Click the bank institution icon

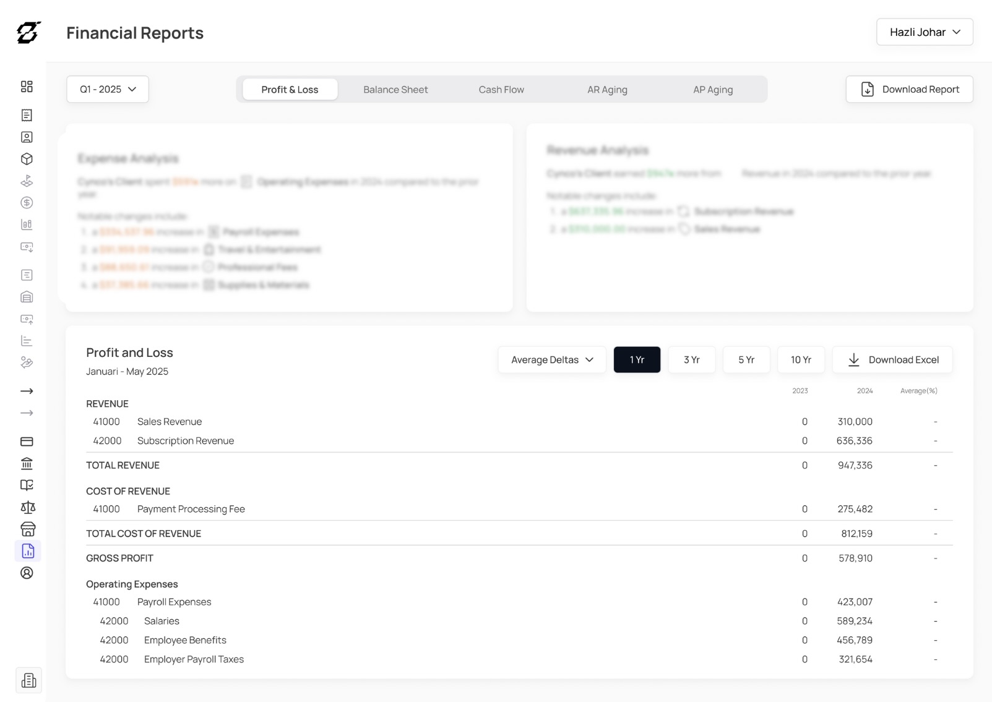27,463
